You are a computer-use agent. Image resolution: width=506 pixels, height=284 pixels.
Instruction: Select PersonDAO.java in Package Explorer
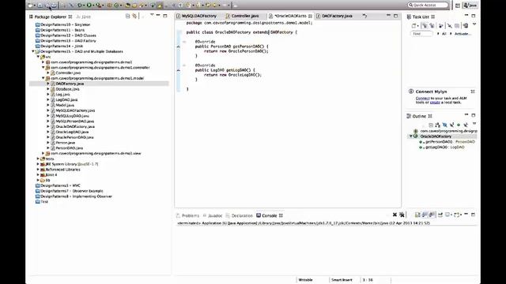(x=69, y=148)
